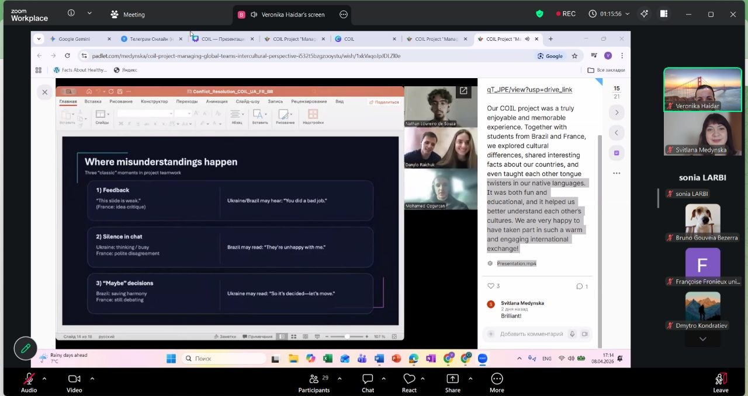Toggle the gallery view layout icon
The height and width of the screenshot is (396, 748).
(x=664, y=14)
